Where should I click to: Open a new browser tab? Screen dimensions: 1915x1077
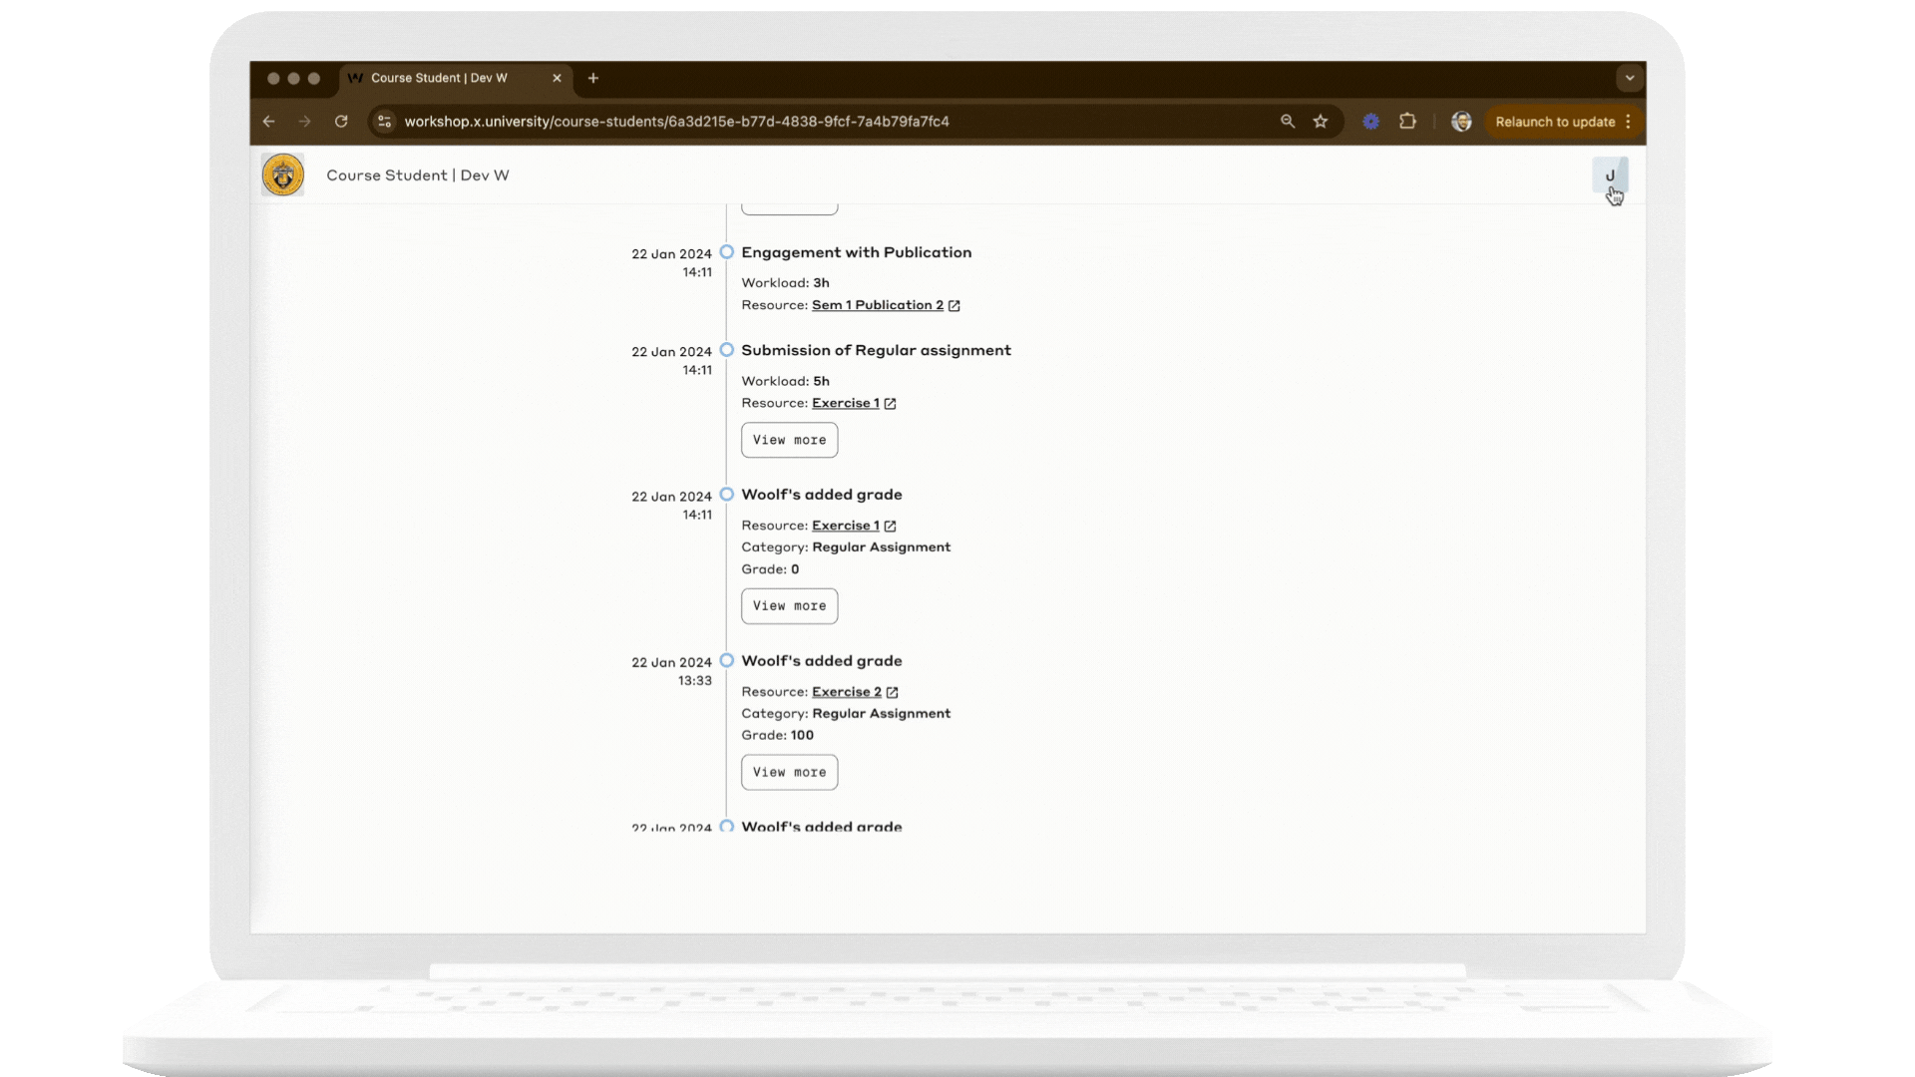coord(593,78)
